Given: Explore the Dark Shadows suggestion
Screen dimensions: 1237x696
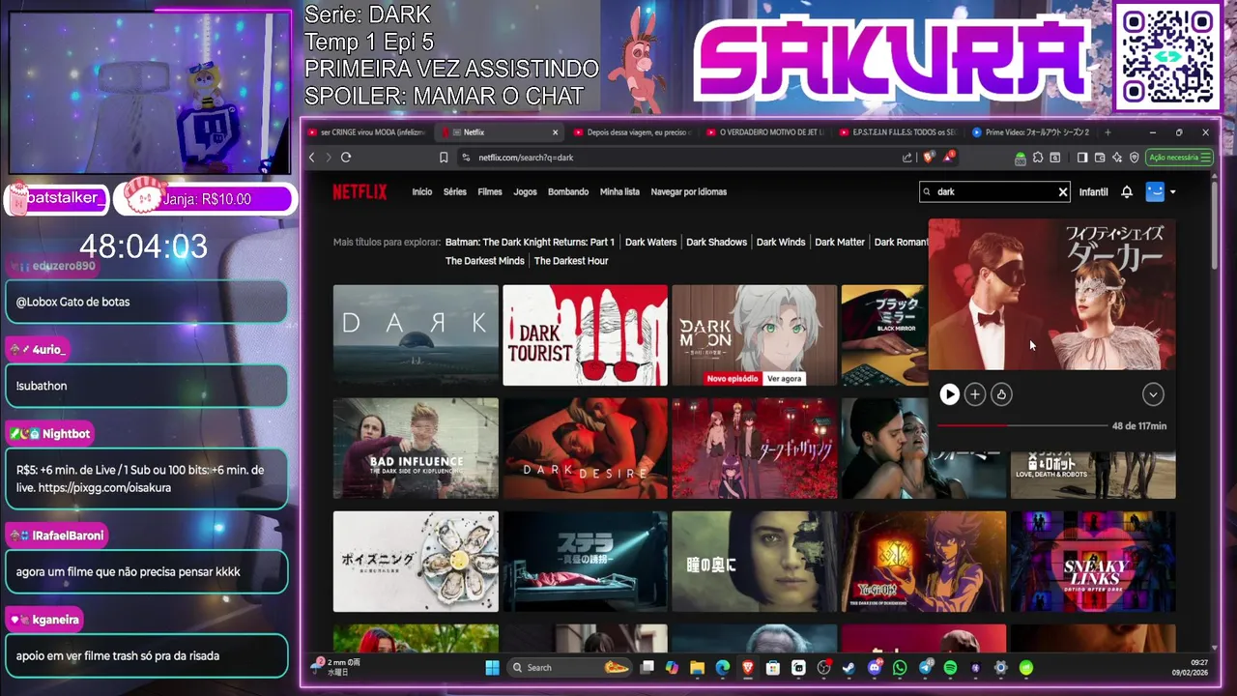Looking at the screenshot, I should (716, 242).
